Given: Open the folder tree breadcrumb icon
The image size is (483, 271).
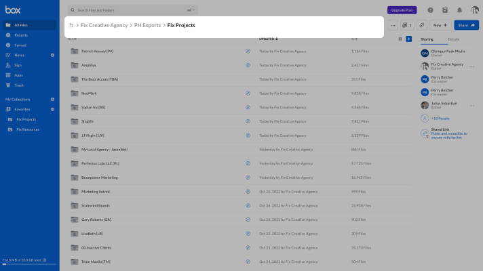Looking at the screenshot, I should point(71,25).
